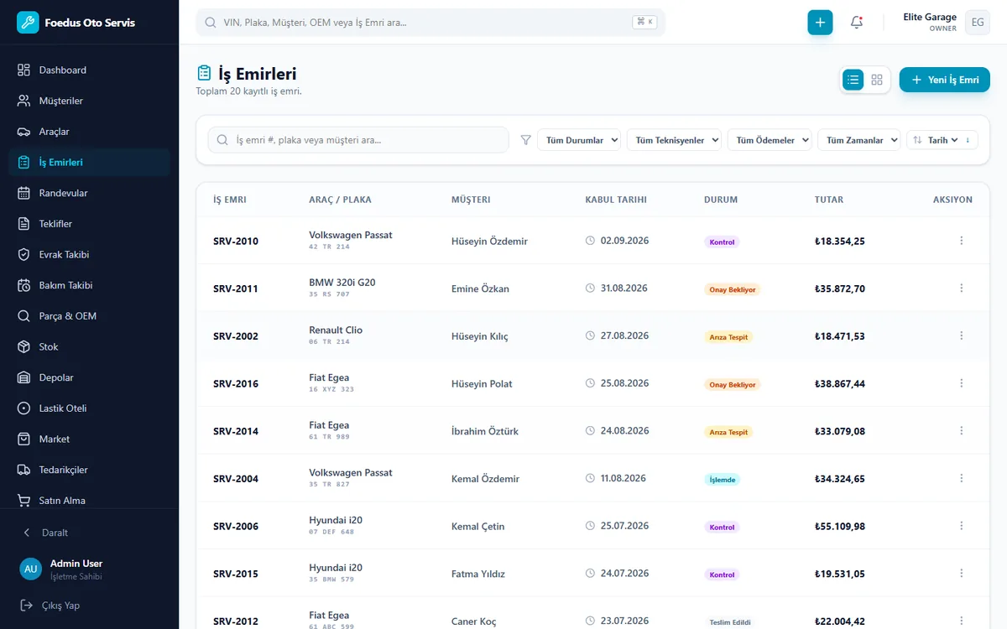Click the İşlemde badge for SRV-2004
Viewport: 1007px width, 629px height.
(x=723, y=480)
